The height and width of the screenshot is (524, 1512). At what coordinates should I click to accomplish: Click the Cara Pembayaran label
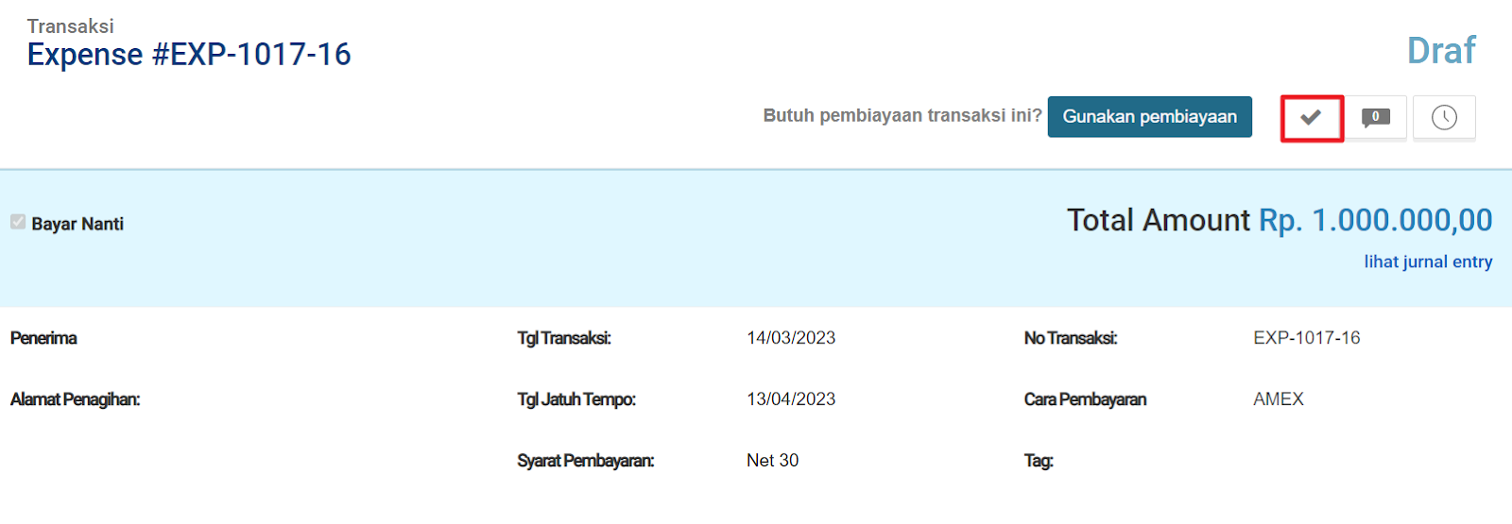[x=1085, y=399]
